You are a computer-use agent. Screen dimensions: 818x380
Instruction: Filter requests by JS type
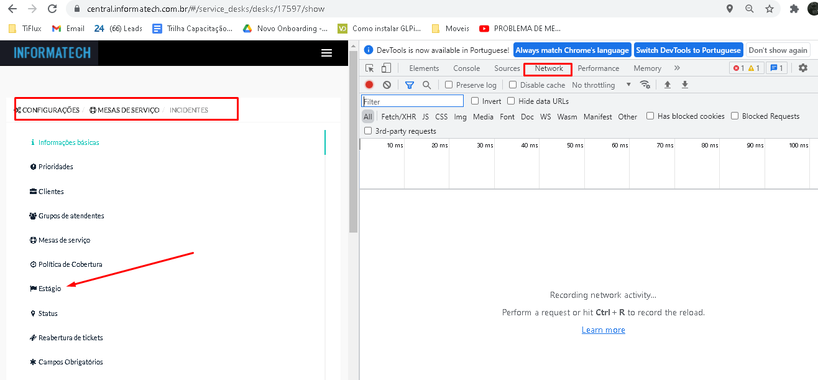click(x=425, y=116)
